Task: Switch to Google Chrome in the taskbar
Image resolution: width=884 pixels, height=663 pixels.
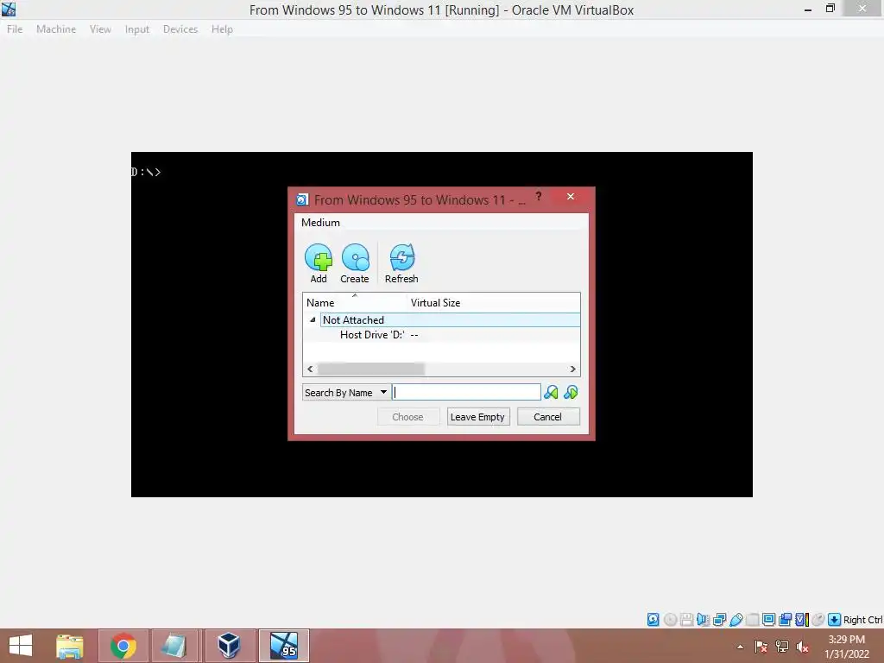Action: click(x=123, y=646)
